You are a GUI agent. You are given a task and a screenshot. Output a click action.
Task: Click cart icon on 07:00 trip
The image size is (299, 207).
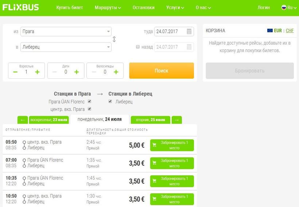(x=155, y=163)
